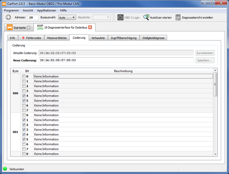Uncheck byte 001 bit 1 checkbox
The image size is (229, 174).
click(24, 120)
